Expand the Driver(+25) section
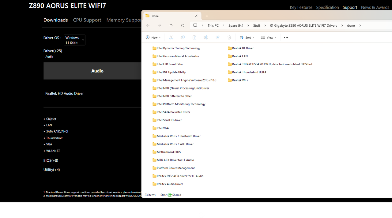392x218 pixels. (53, 51)
